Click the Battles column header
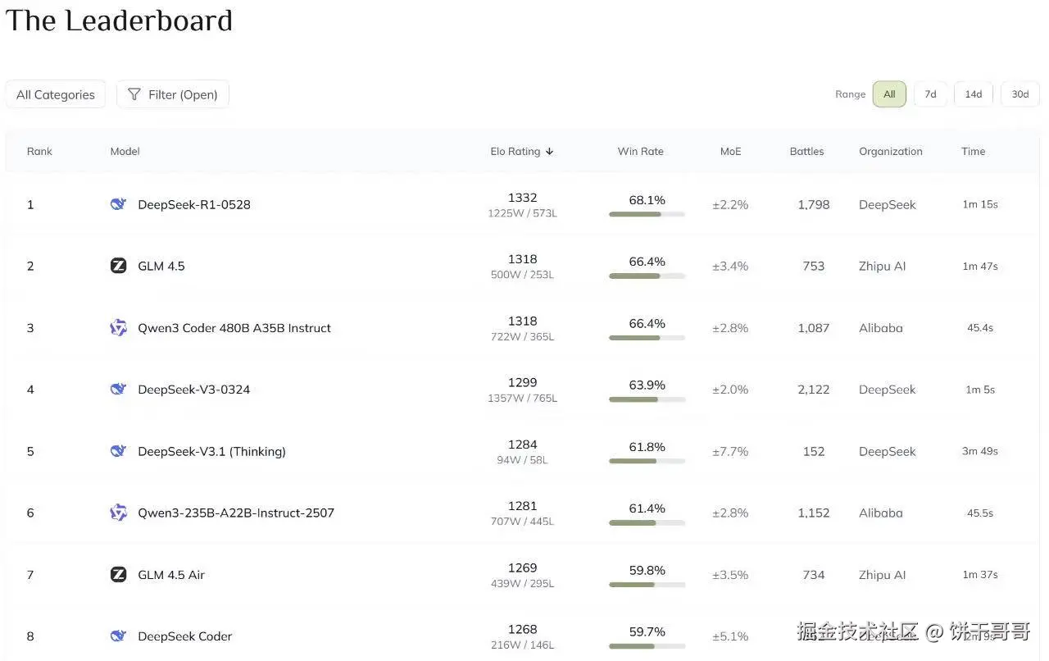Image resolution: width=1049 pixels, height=661 pixels. [x=806, y=151]
